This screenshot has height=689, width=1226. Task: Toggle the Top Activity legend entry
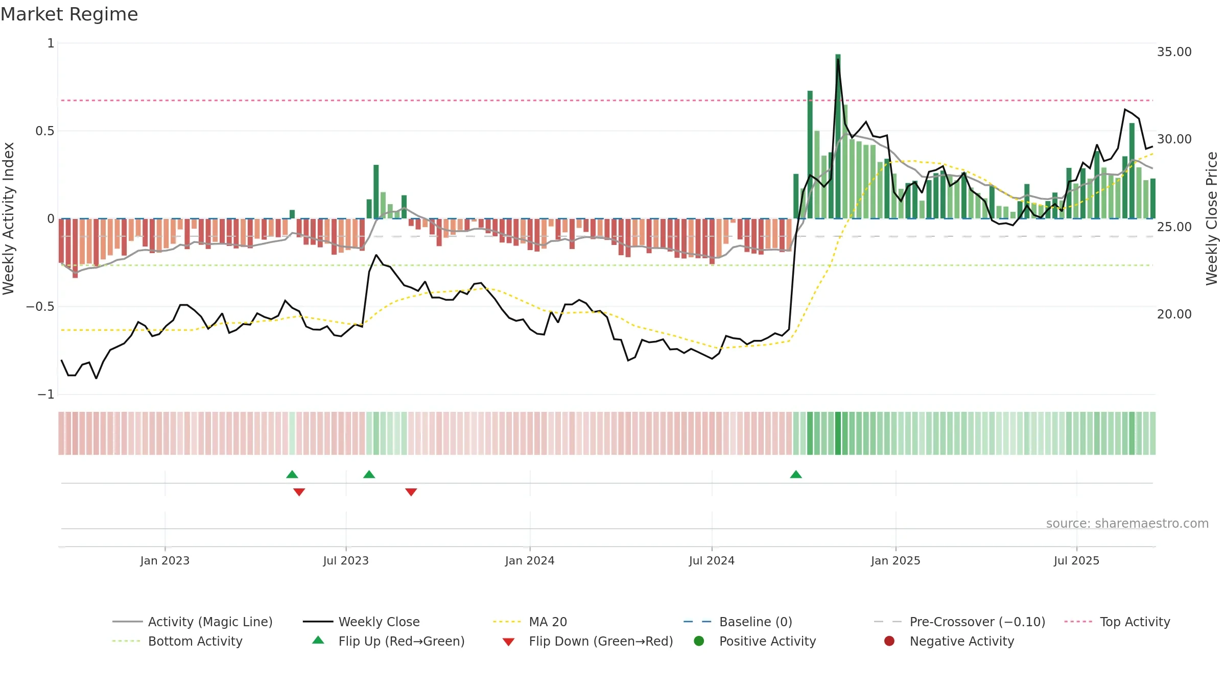click(x=1117, y=622)
